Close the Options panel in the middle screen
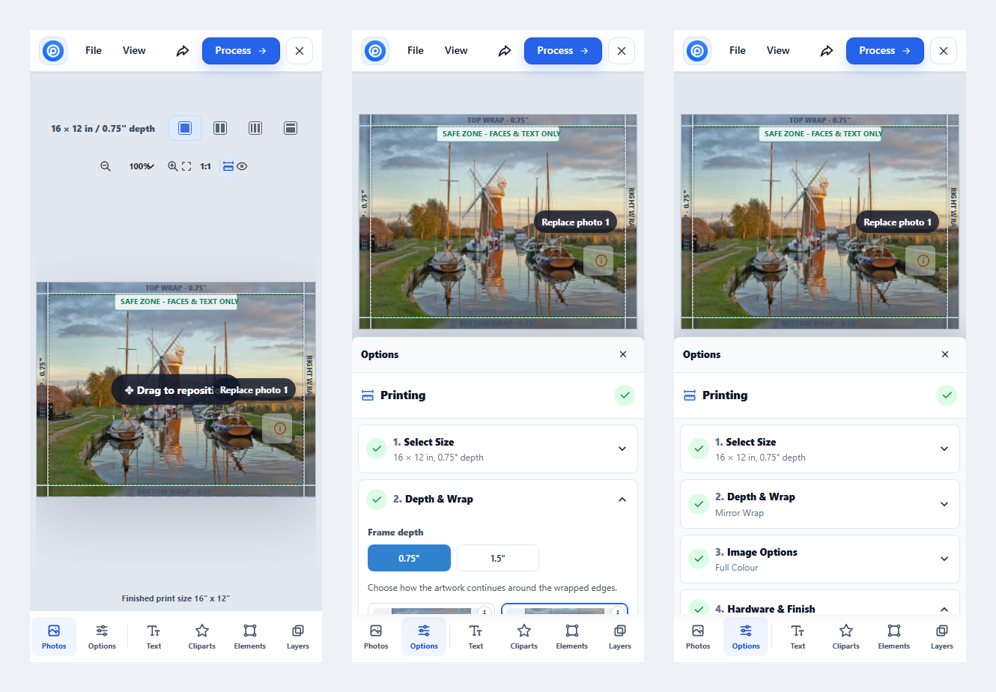 click(x=623, y=354)
